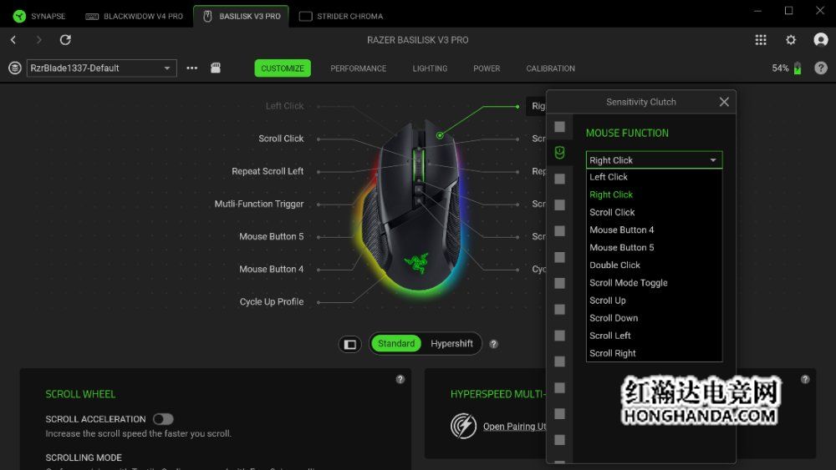
Task: Click the Open Pairing Utility link
Action: pos(515,427)
